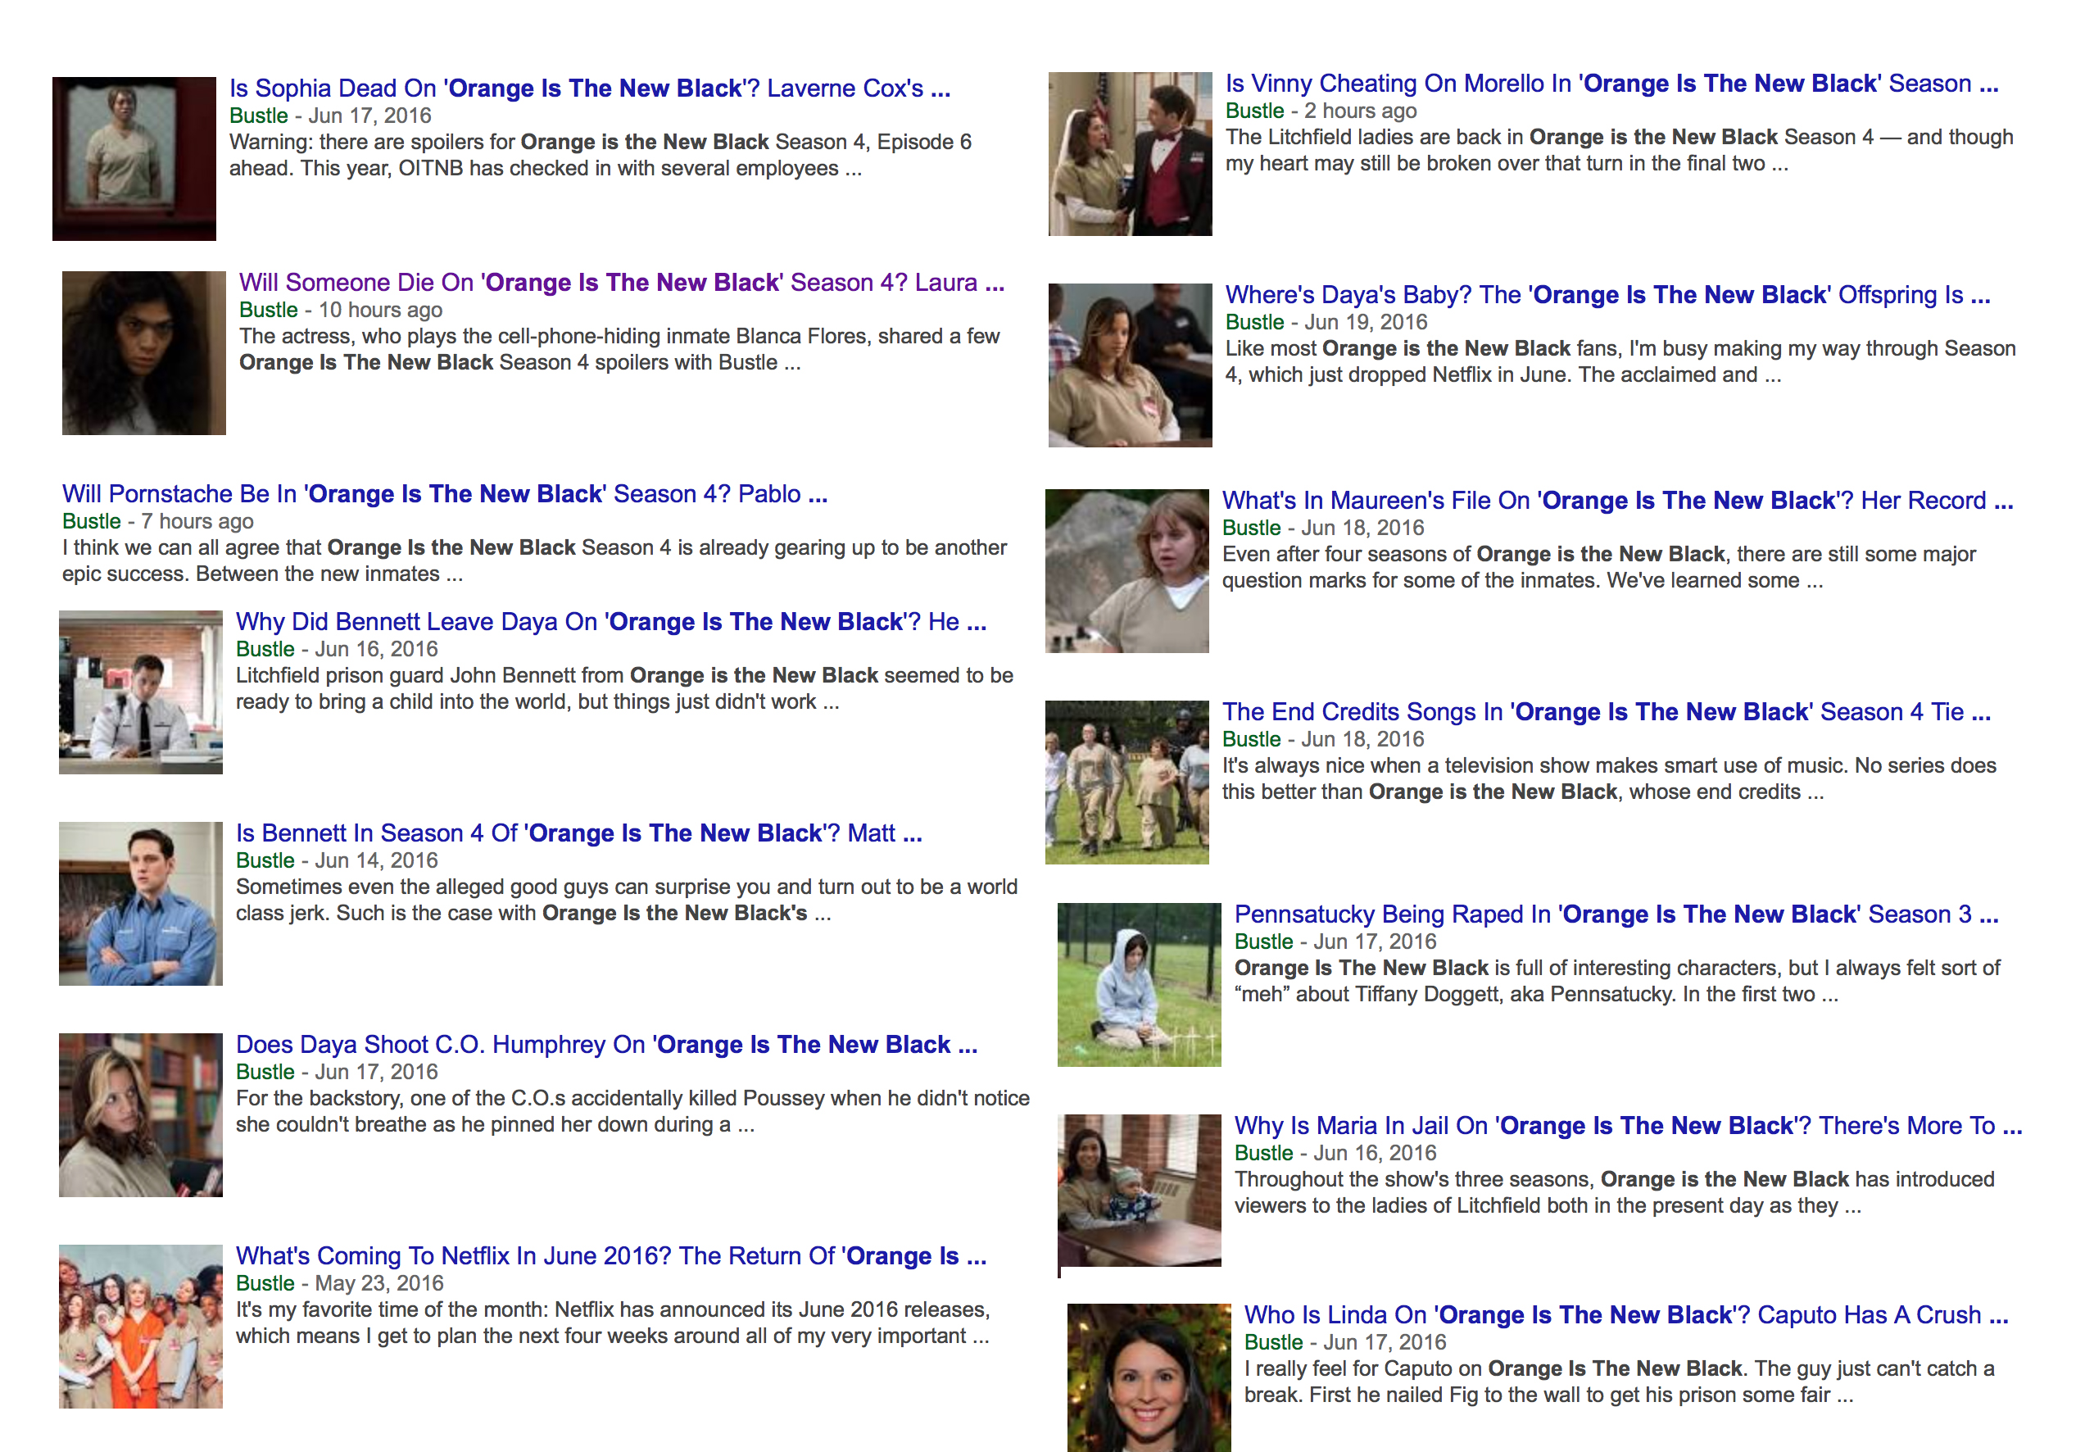The image size is (2094, 1452).
Task: Click the Linda smiling portrait thumbnail
Action: [1149, 1377]
